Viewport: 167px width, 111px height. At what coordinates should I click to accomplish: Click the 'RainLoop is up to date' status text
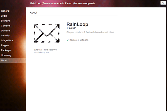79,40
